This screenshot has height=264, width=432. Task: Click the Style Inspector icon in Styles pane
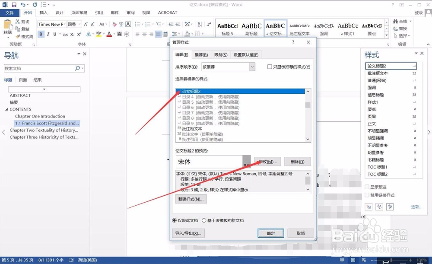pos(379,207)
